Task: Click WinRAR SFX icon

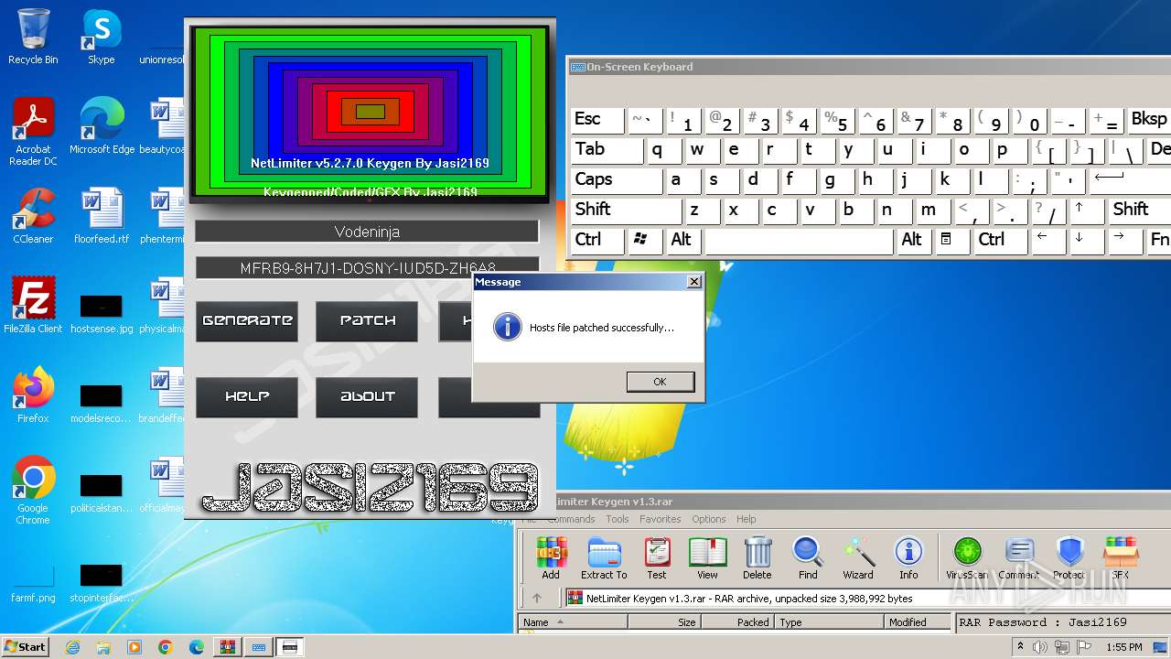Action: [x=1121, y=558]
